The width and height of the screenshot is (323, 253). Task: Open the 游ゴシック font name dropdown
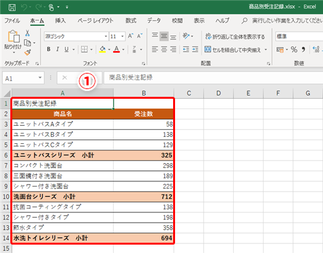point(105,36)
